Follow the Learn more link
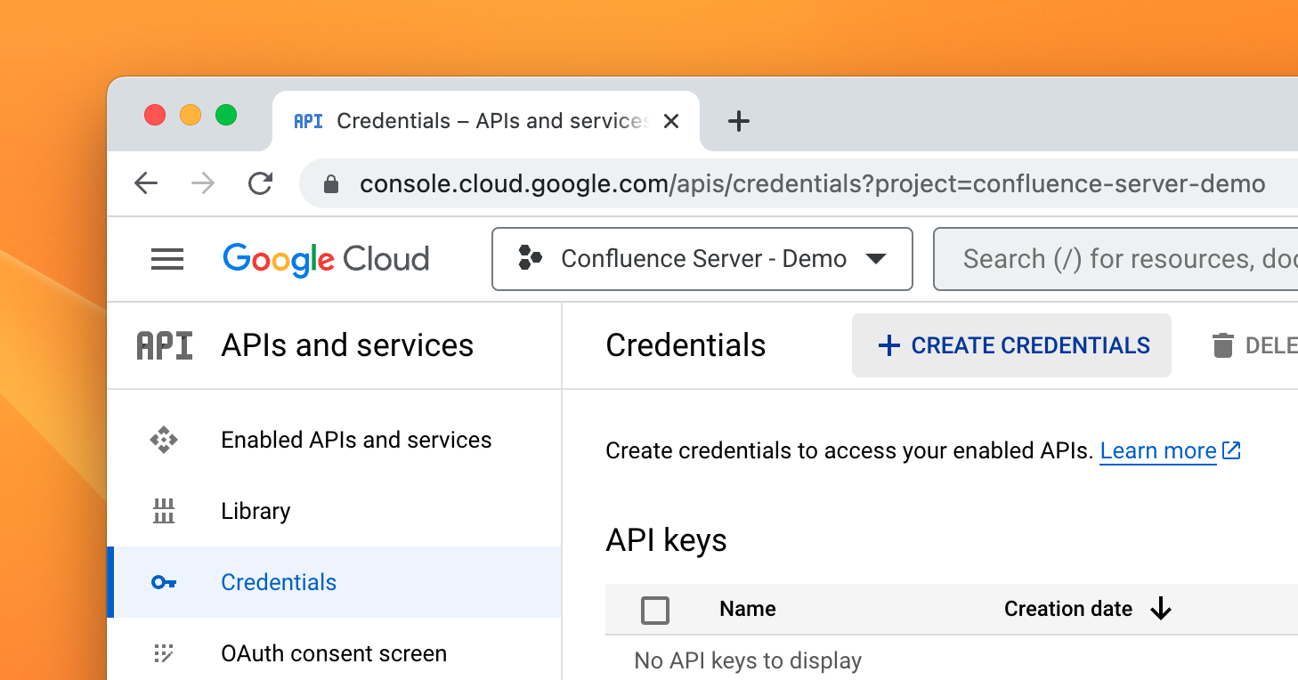The image size is (1298, 680). (x=1158, y=451)
